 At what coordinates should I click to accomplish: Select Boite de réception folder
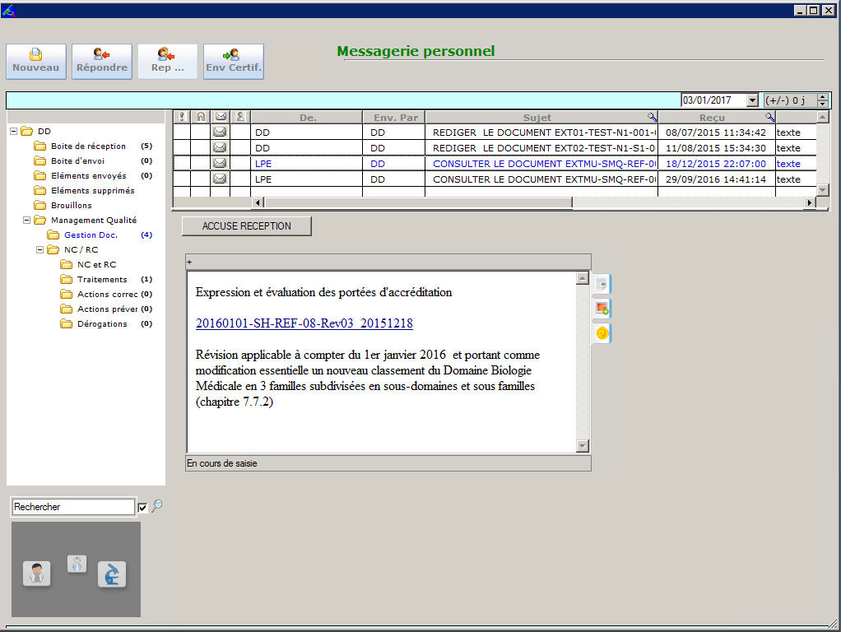pyautogui.click(x=88, y=146)
